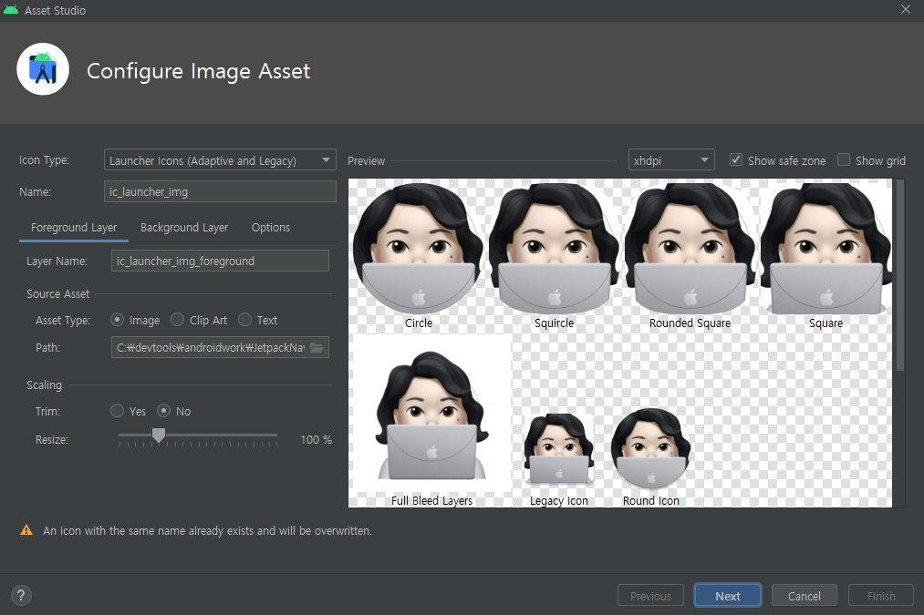
Task: Select the Text asset type
Action: pyautogui.click(x=244, y=320)
